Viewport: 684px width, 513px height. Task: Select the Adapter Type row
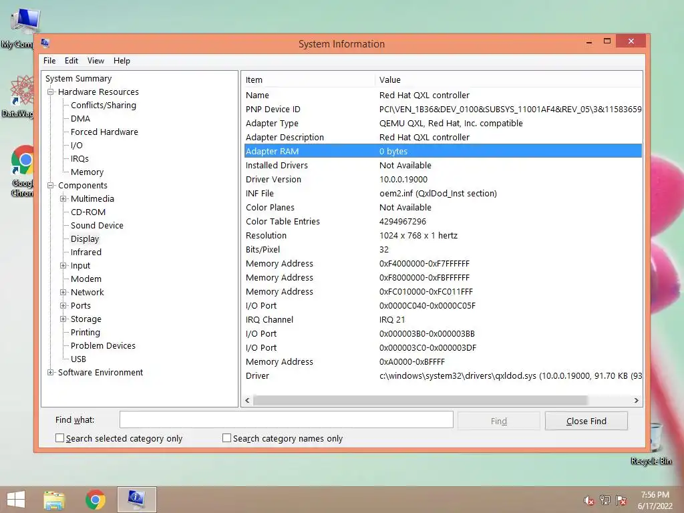[x=443, y=124]
